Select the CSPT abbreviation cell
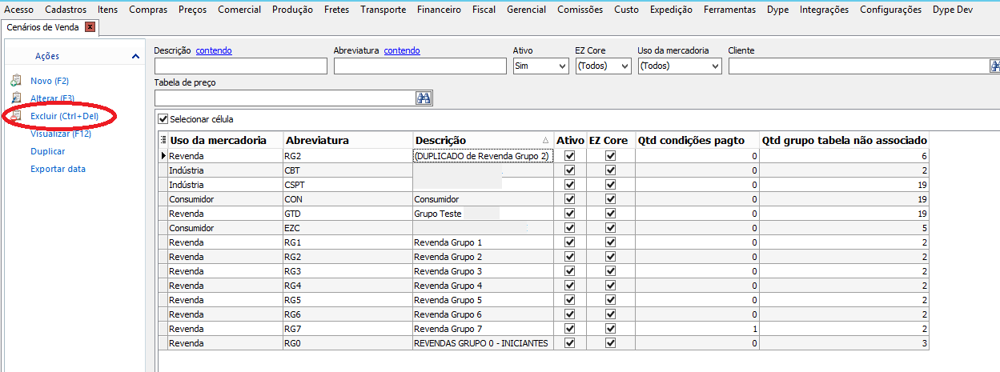Screen dimensions: 1000x372 (347, 185)
